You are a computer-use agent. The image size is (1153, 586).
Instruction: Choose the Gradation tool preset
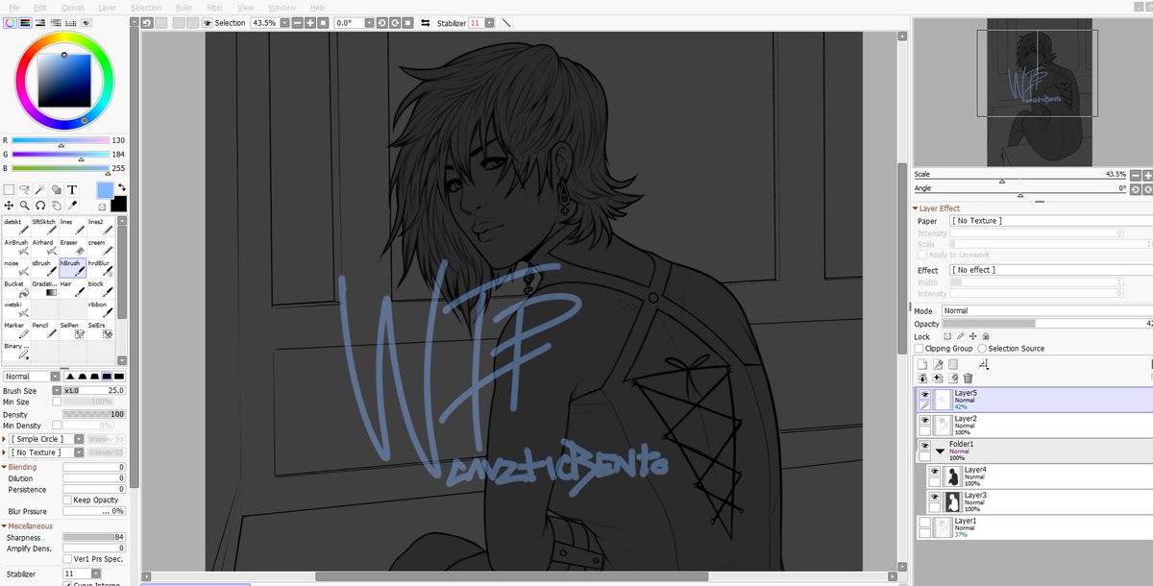click(x=44, y=288)
